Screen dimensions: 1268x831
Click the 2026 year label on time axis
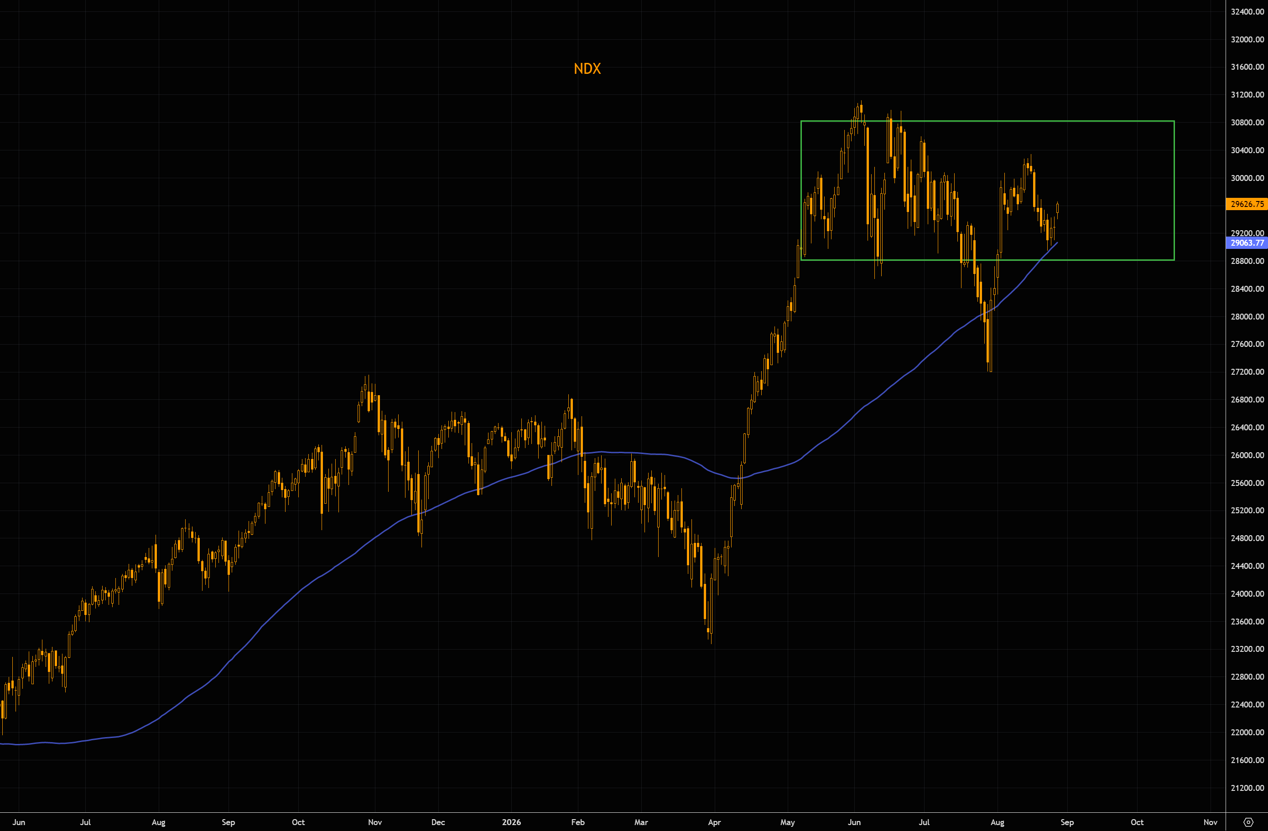(511, 822)
